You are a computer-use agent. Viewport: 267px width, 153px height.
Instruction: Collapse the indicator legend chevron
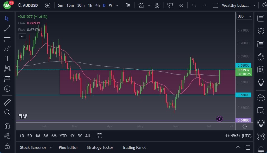22,36
